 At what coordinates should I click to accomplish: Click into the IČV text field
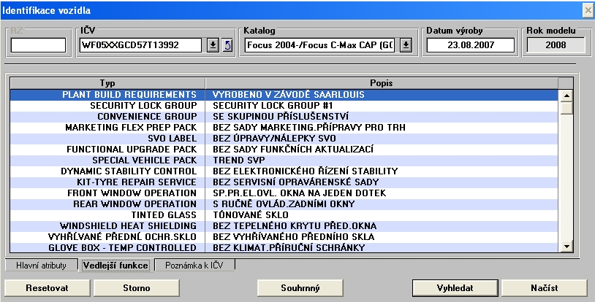[x=140, y=45]
